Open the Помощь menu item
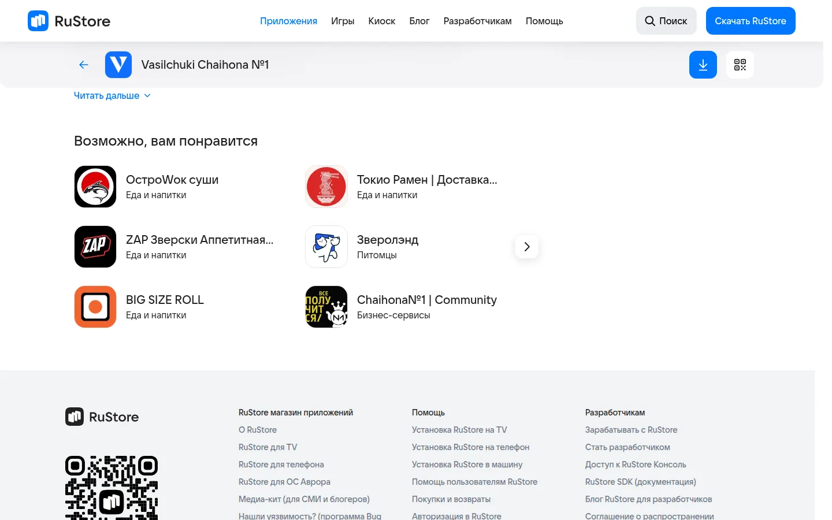 [544, 21]
